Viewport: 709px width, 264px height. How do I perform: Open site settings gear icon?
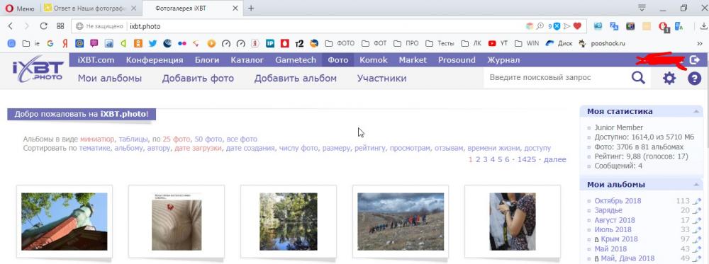coord(669,78)
